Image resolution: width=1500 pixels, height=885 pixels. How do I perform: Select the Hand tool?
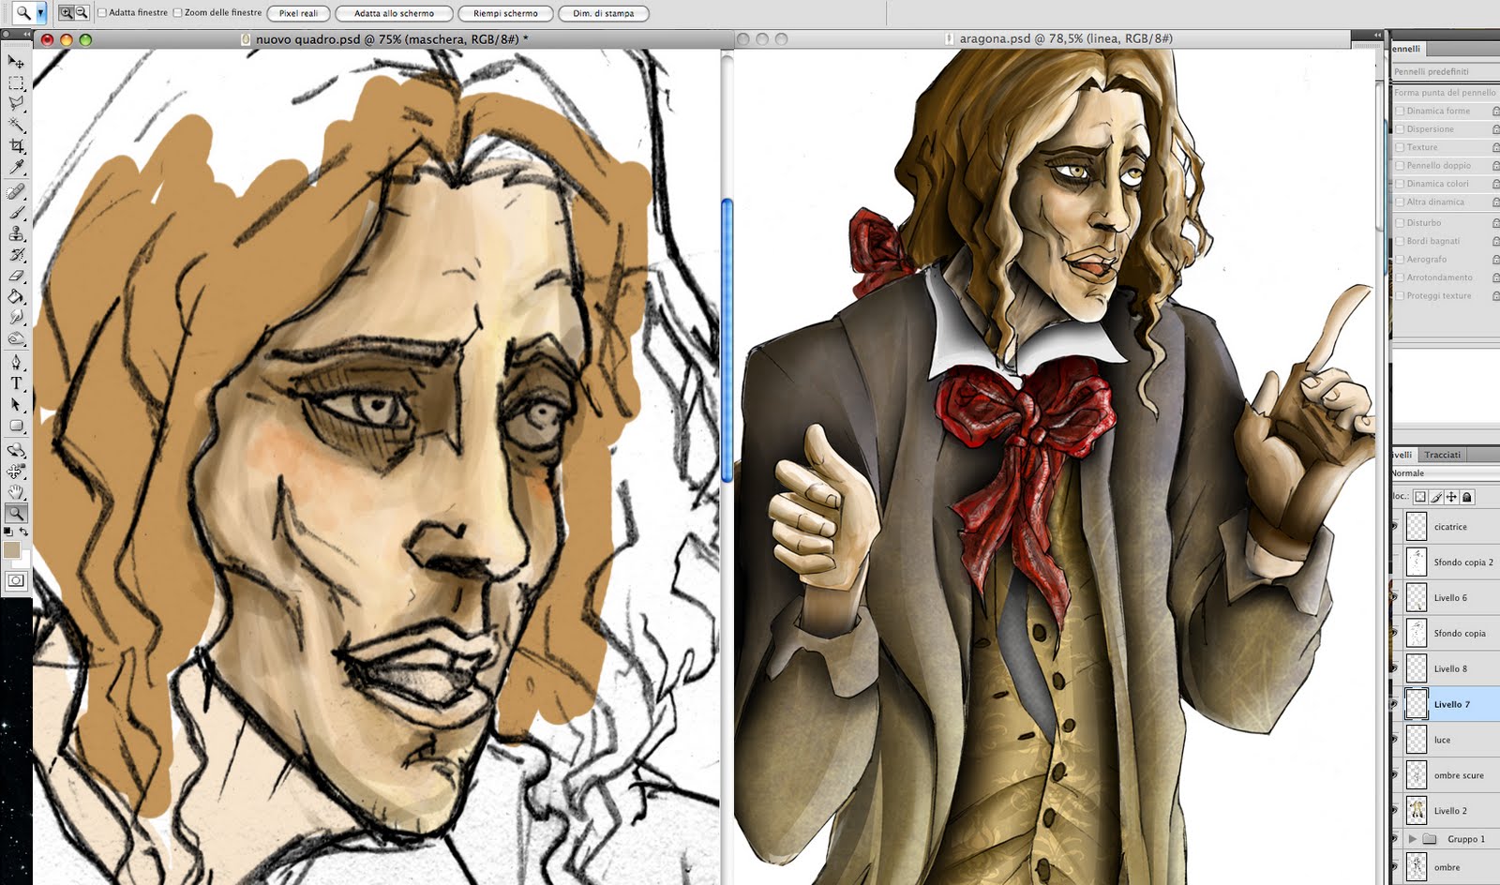(x=16, y=492)
